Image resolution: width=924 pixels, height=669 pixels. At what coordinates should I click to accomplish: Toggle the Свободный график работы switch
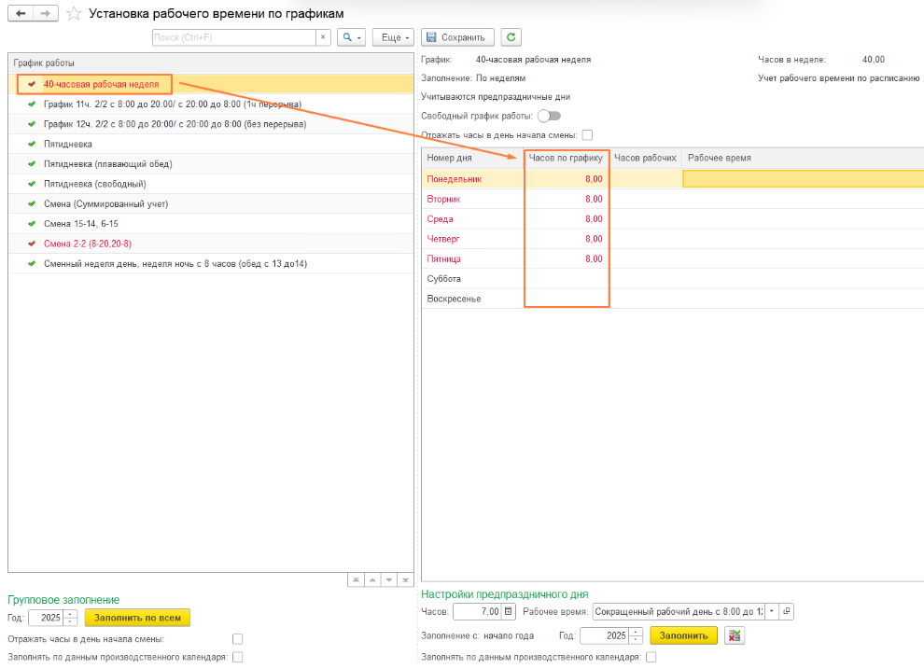(x=549, y=116)
